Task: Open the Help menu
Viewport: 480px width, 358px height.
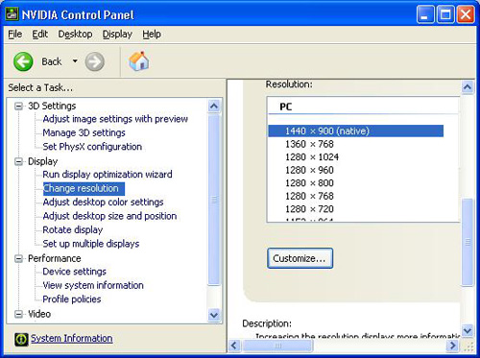Action: coord(152,34)
